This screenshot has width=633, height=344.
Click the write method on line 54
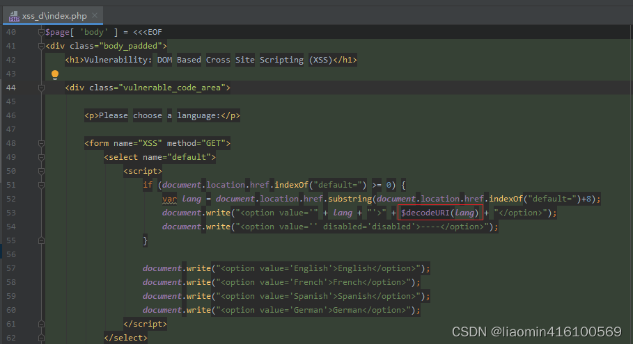(x=218, y=227)
